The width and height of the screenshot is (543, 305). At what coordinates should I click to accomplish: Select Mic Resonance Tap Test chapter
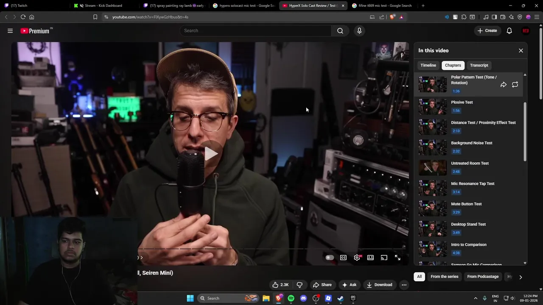tap(469, 188)
